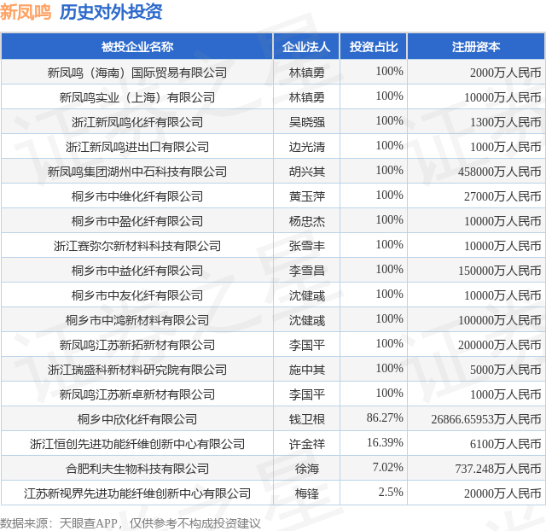Click registered capital 26866.65953万人民币
The image size is (546, 531).
pyautogui.click(x=485, y=419)
